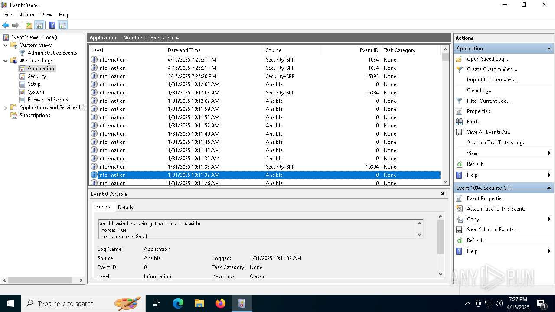The height and width of the screenshot is (312, 555).
Task: Select the 1/31/2025 10:12:03 AM Security-SPP event
Action: click(264, 93)
